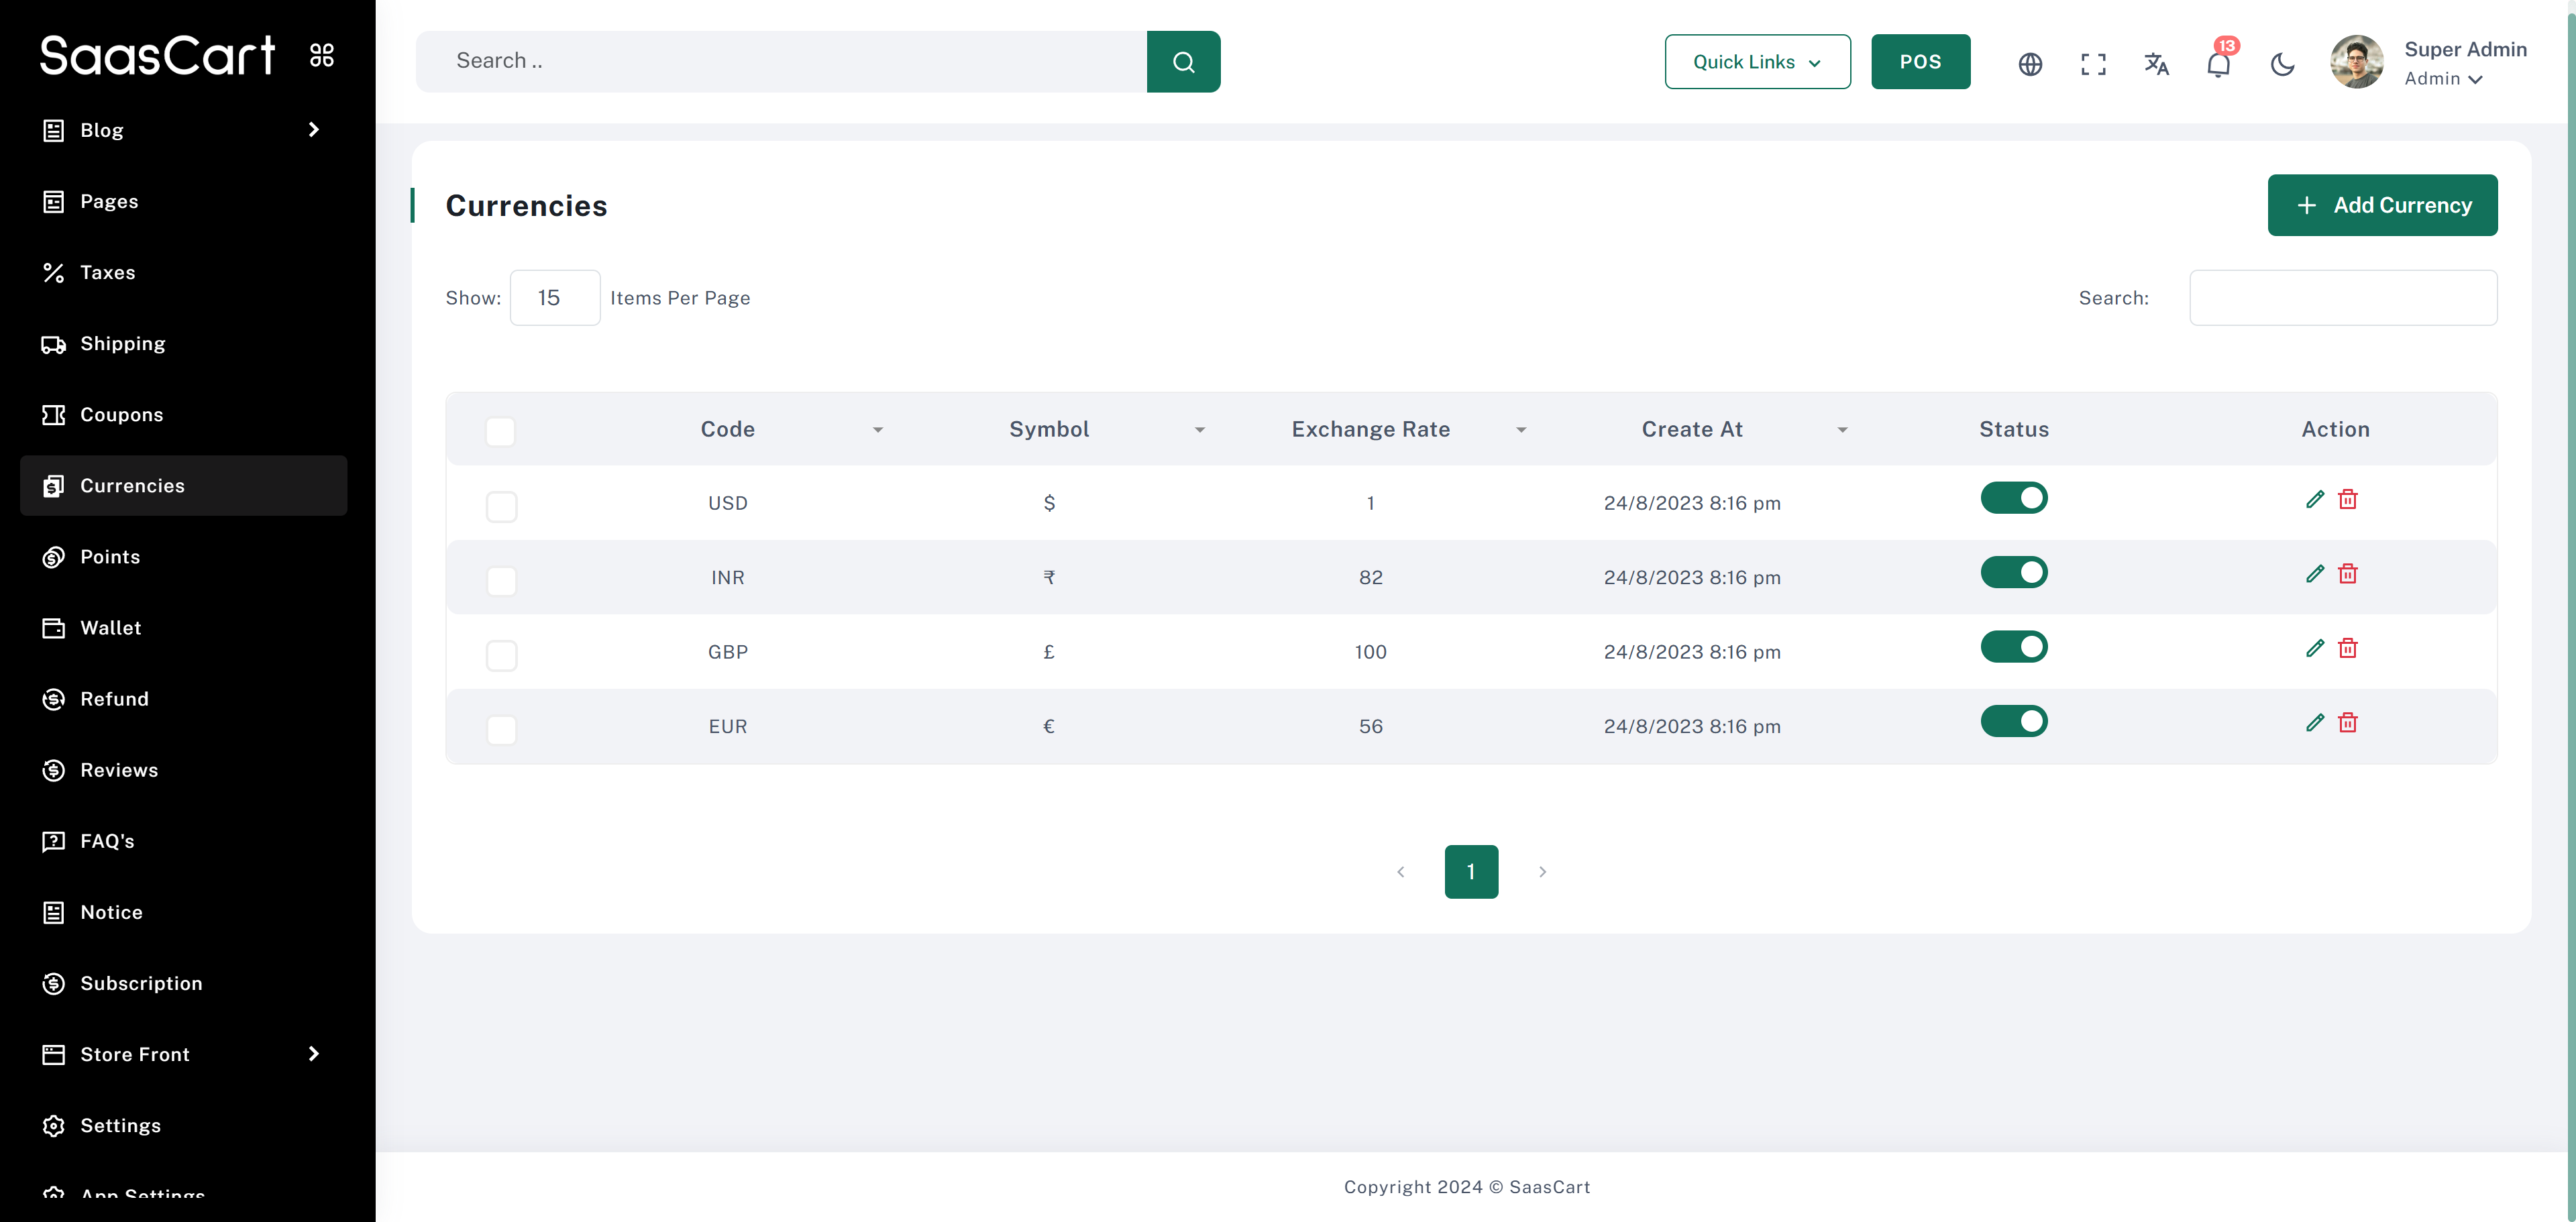Screen dimensions: 2576x1222
Task: Click the notification bell icon
Action: point(2218,64)
